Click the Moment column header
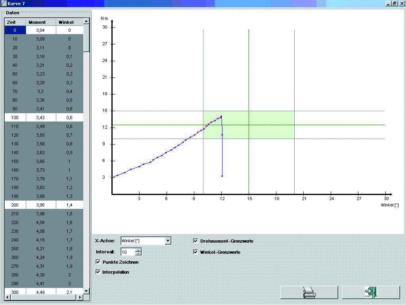The width and height of the screenshot is (406, 305). click(37, 22)
